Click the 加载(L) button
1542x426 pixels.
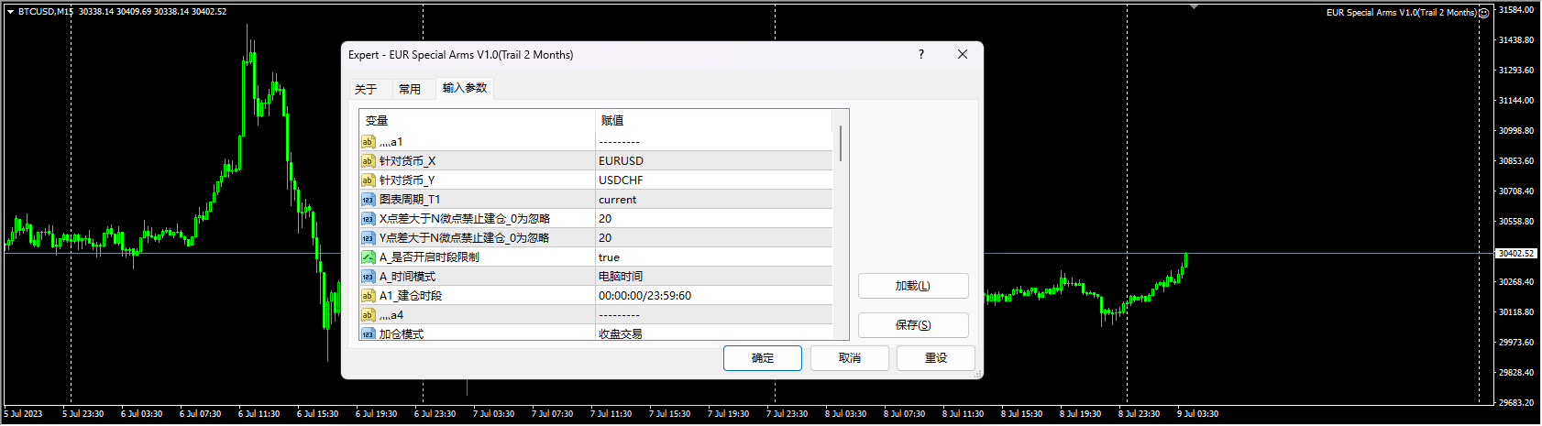912,286
